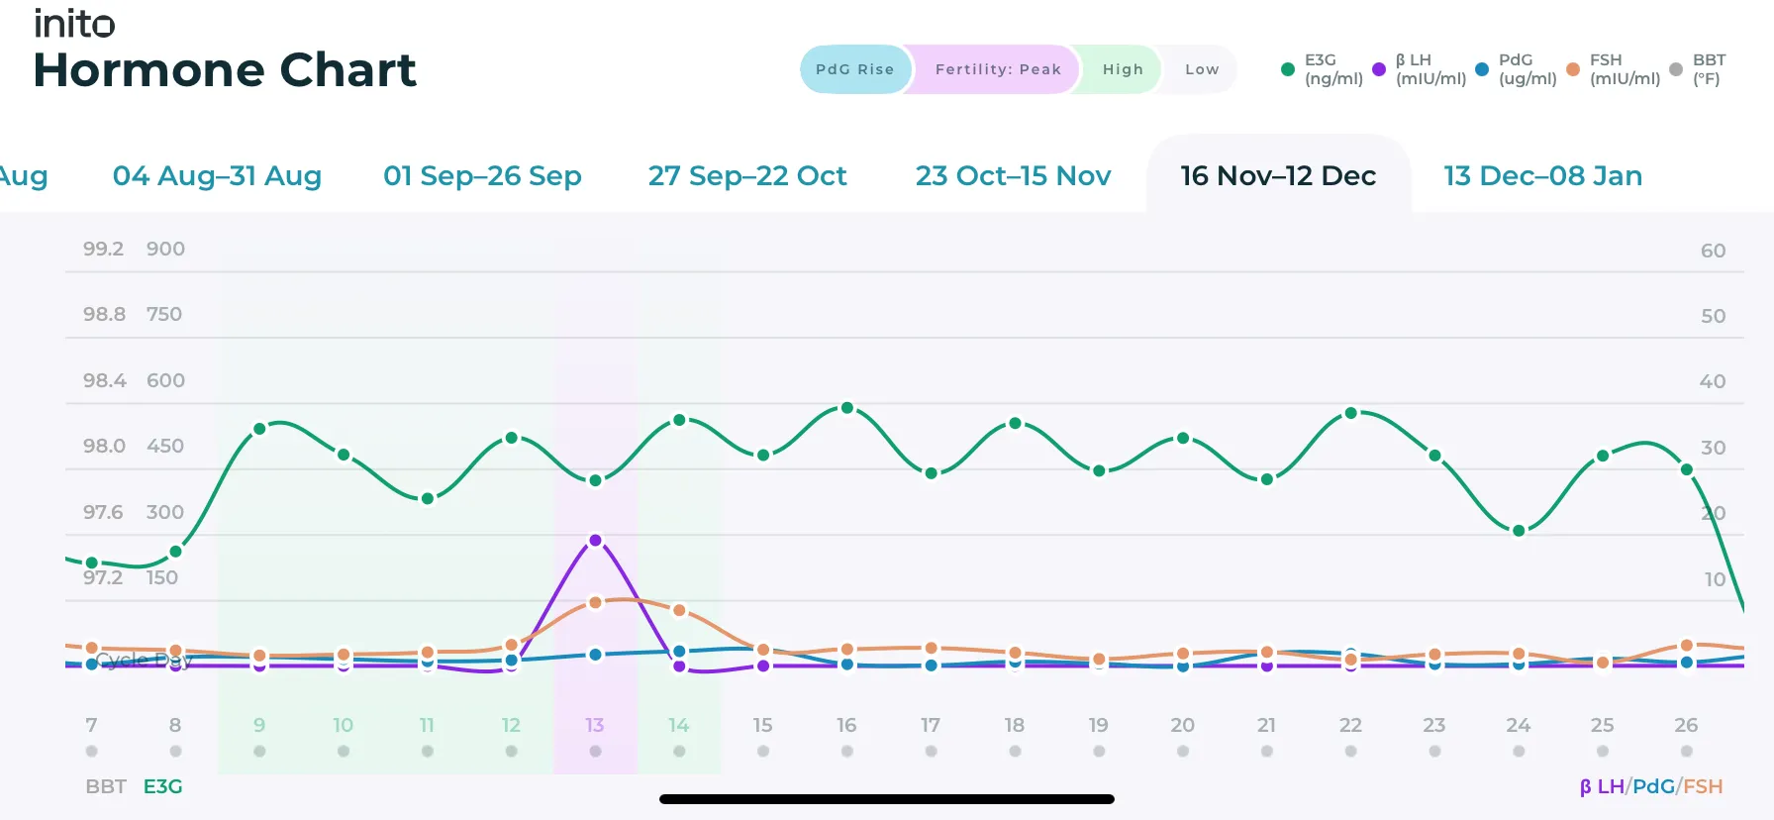
Task: Click the purple β LH legend dot
Action: click(x=1379, y=69)
